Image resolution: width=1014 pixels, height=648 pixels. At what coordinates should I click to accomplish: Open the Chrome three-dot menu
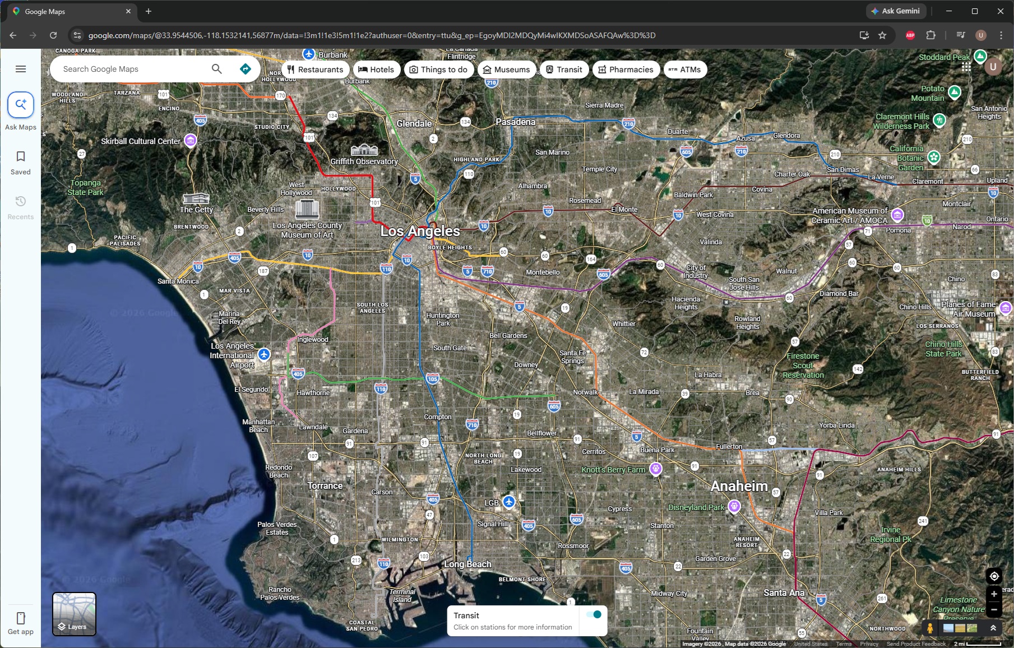1001,35
